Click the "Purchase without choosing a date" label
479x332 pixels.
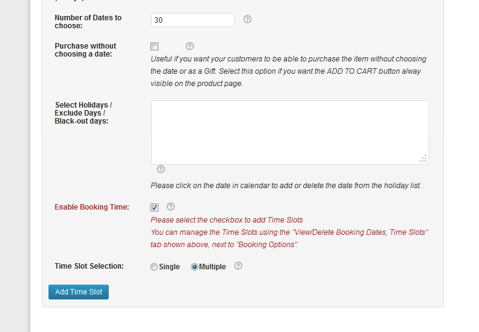[x=85, y=50]
